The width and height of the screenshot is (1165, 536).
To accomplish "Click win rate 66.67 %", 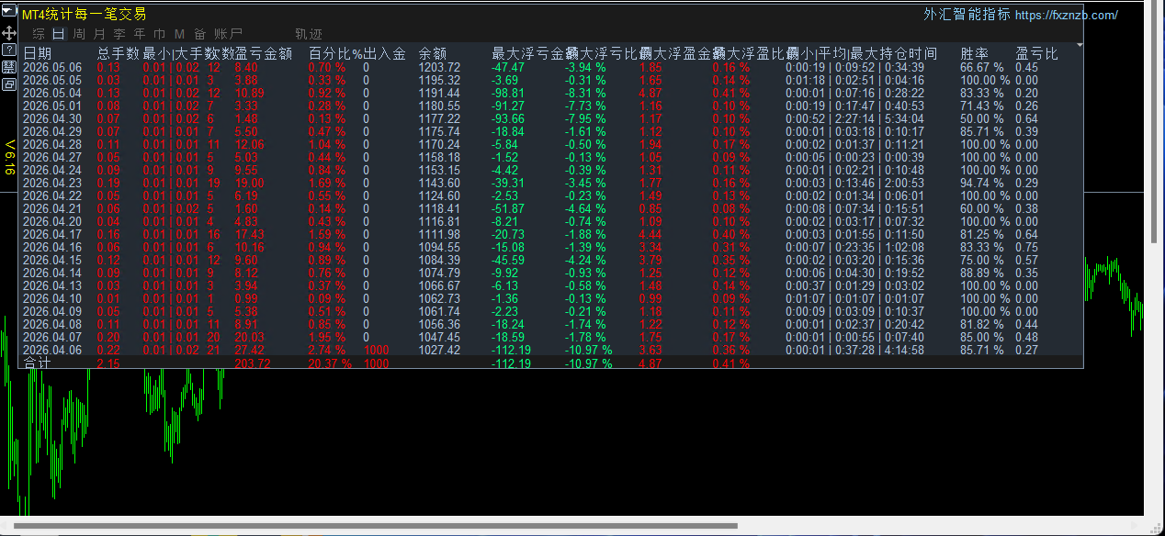I will 981,67.
